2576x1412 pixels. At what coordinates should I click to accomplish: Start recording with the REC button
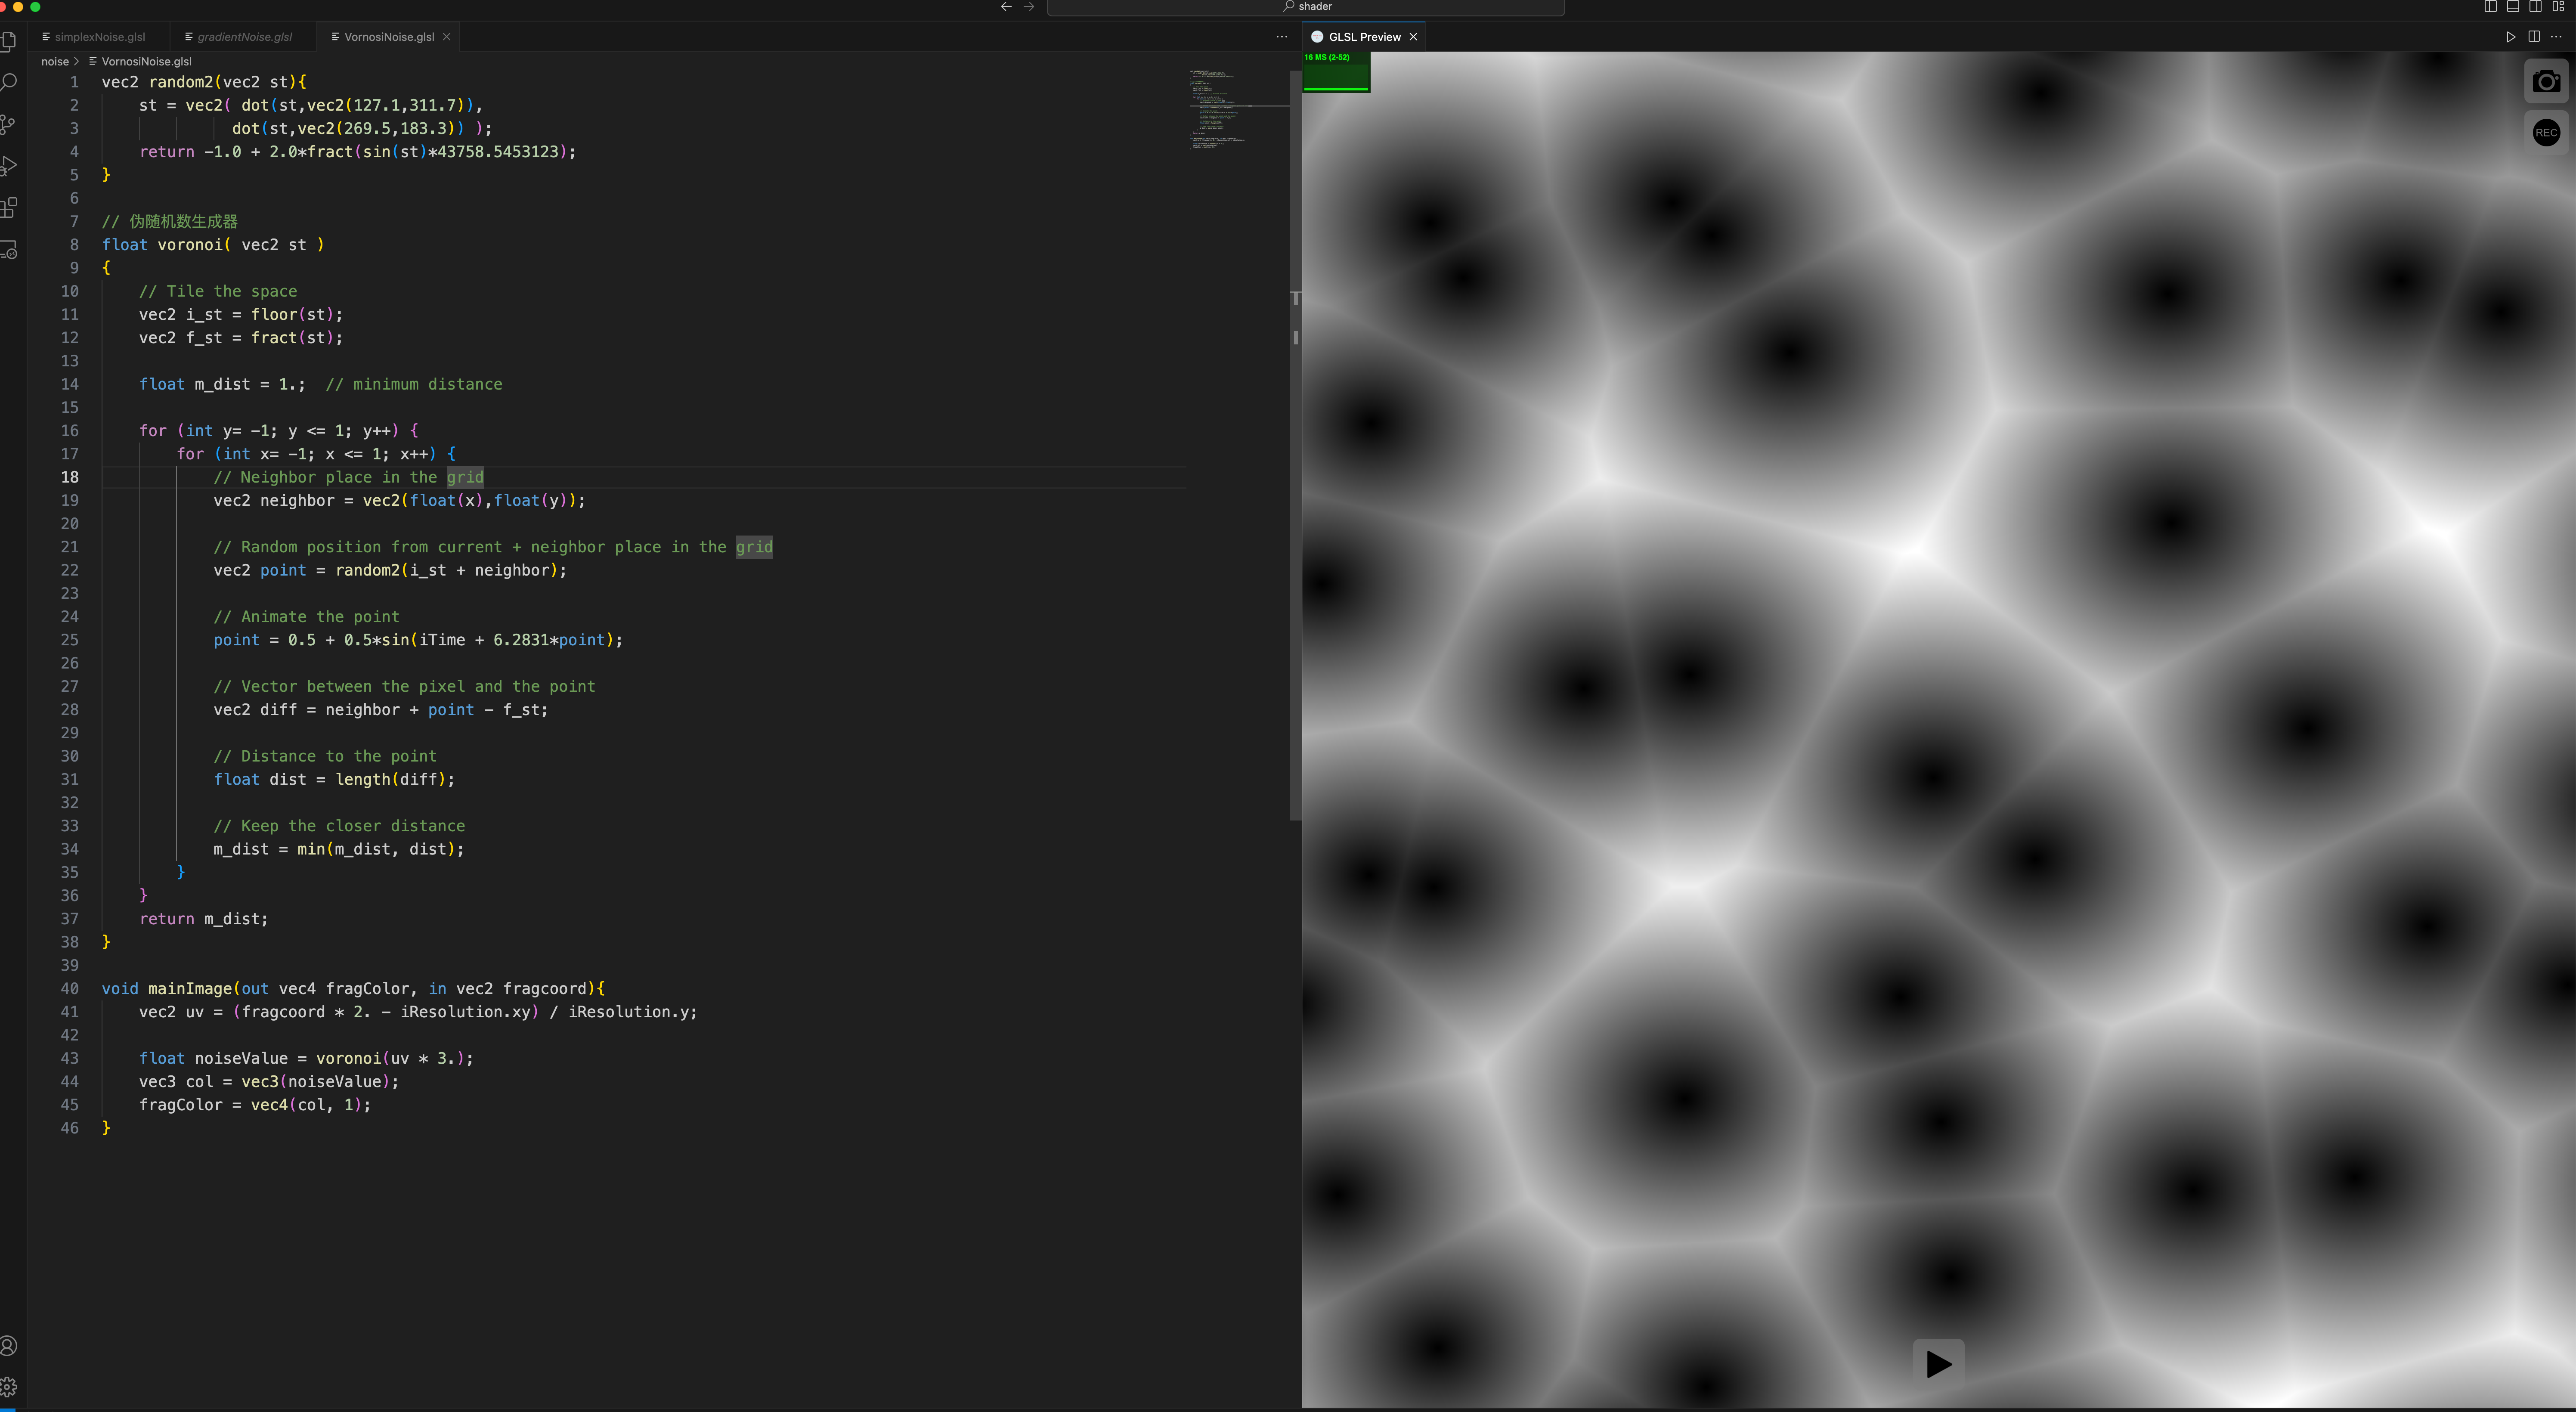(x=2546, y=132)
